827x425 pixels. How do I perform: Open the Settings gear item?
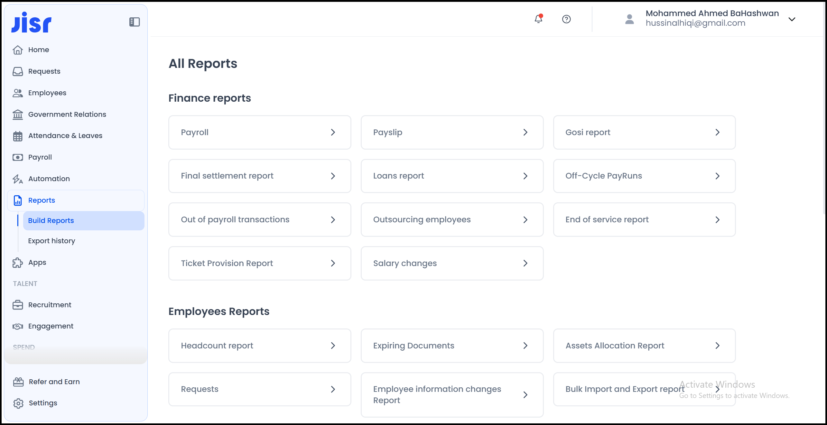43,403
